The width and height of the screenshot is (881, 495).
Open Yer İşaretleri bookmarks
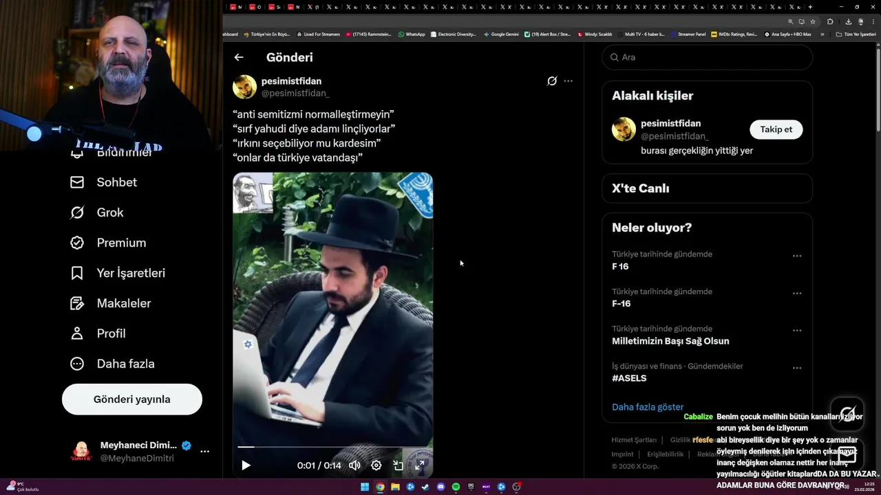131,273
